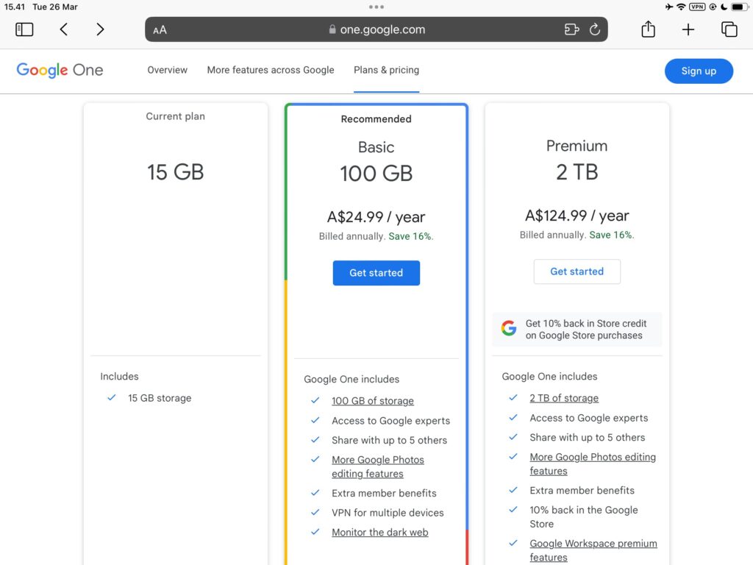Click Basic Extra member benefits item
The width and height of the screenshot is (753, 565).
(x=384, y=493)
